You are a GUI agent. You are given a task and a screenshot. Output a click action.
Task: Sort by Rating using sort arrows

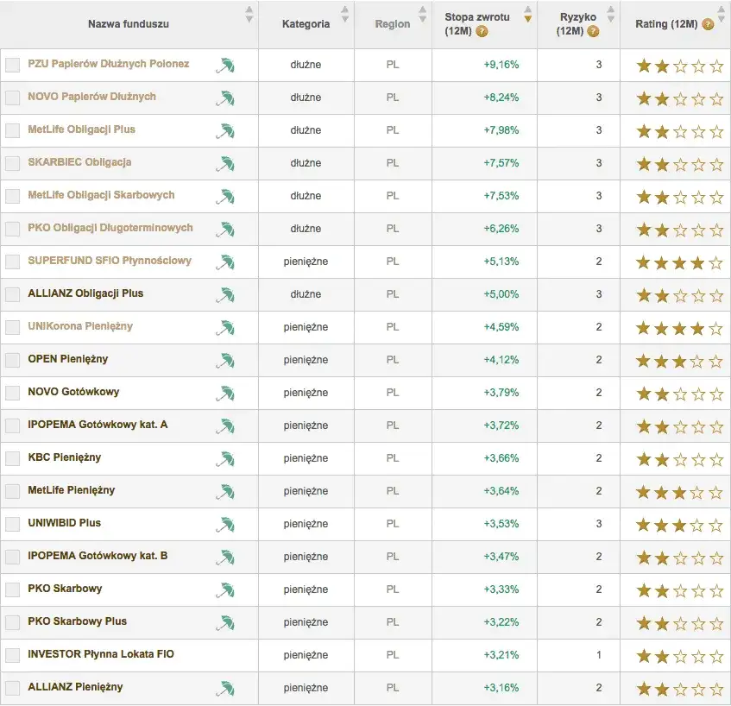[x=722, y=15]
